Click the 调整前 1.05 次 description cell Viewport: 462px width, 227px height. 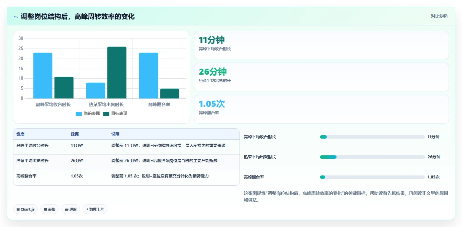click(160, 176)
